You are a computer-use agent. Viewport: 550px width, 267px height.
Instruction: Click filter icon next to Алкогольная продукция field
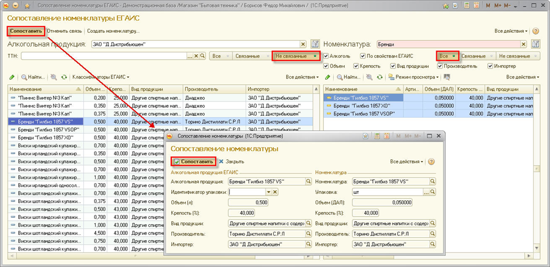pos(315,44)
